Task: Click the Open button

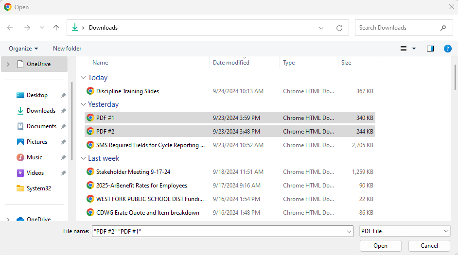Action: click(x=380, y=246)
